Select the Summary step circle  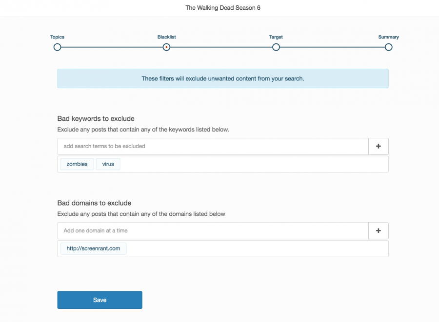[388, 47]
